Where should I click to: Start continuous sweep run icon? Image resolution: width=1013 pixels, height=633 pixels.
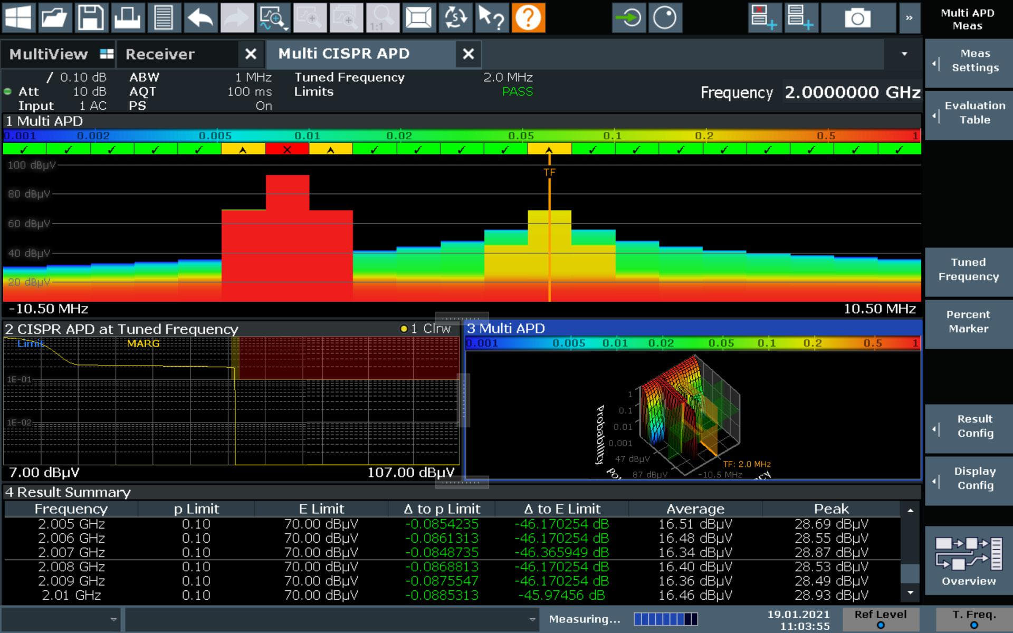[628, 17]
